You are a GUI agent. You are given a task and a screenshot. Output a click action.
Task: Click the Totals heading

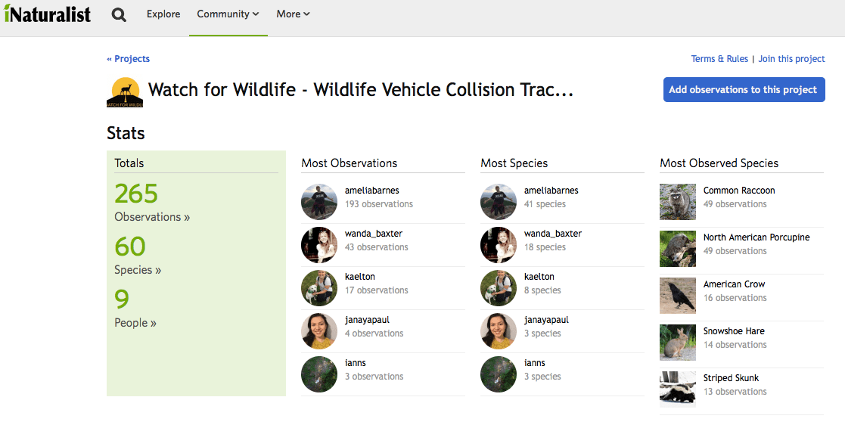[x=129, y=163]
